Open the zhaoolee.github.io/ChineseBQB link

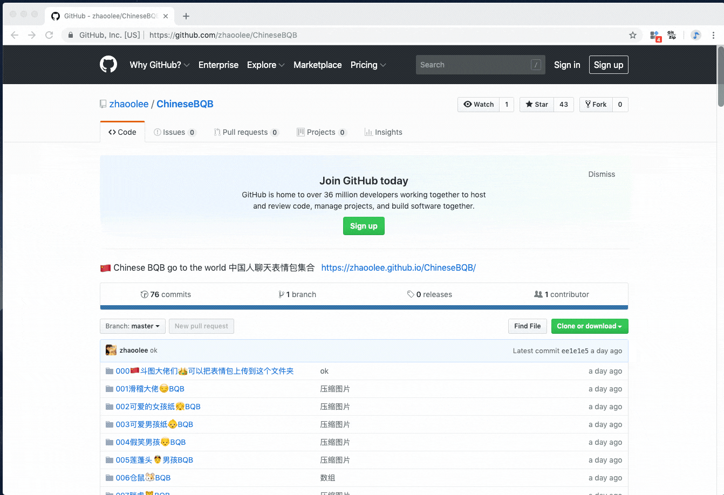399,267
